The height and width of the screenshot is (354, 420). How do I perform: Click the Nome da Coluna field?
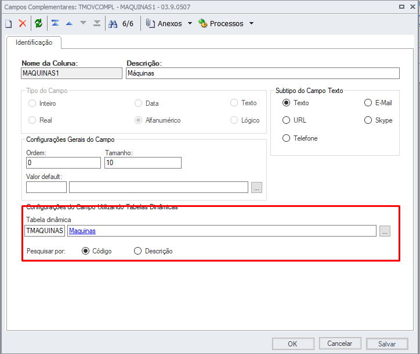(71, 73)
